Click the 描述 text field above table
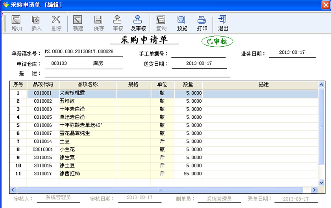This screenshot has height=208, width=331. [137, 74]
